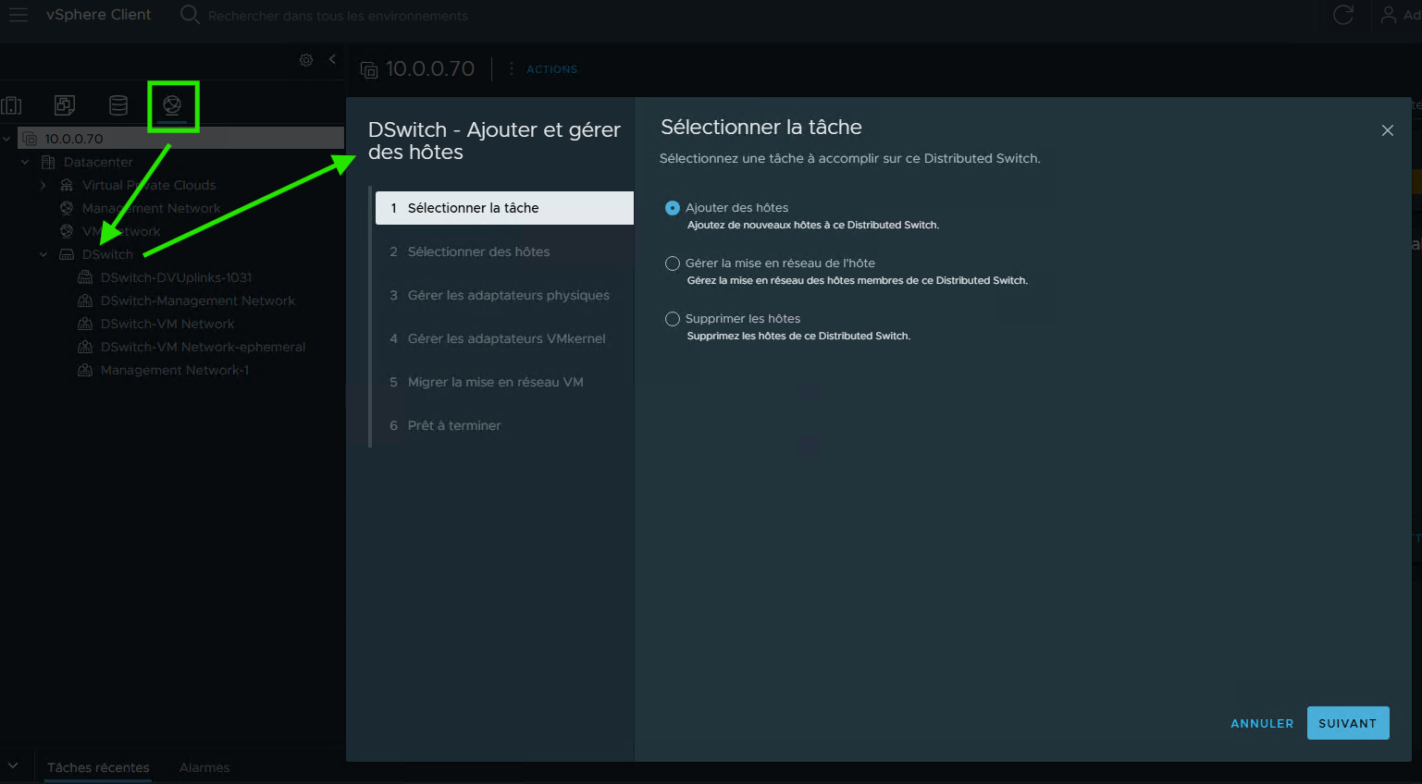Switch to the Alarmes tab
Image resolution: width=1422 pixels, height=784 pixels.
click(204, 767)
